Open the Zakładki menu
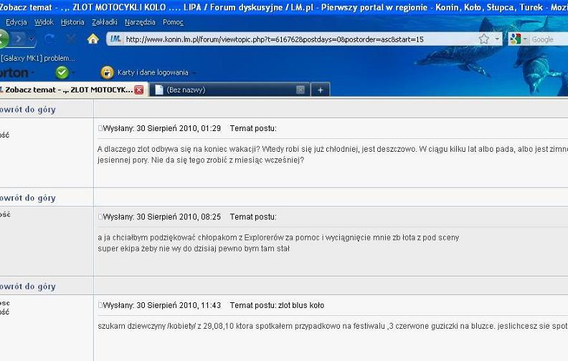The image size is (568, 361). click(104, 22)
